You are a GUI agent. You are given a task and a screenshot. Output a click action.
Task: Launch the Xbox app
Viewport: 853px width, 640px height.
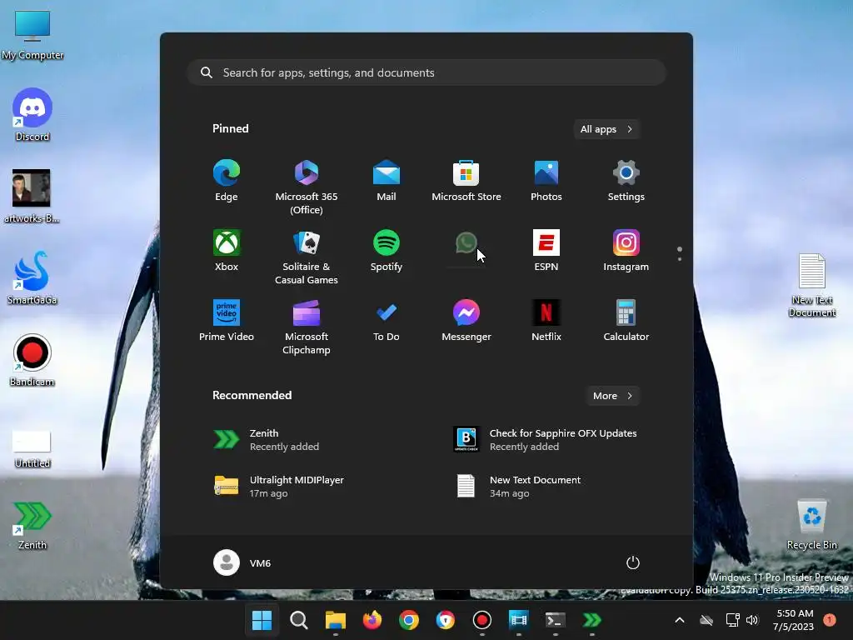pyautogui.click(x=227, y=251)
